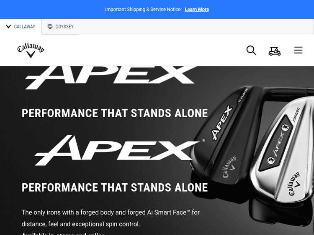Click the forged Ai Smart Face description text
The height and width of the screenshot is (235, 314).
[x=111, y=218]
